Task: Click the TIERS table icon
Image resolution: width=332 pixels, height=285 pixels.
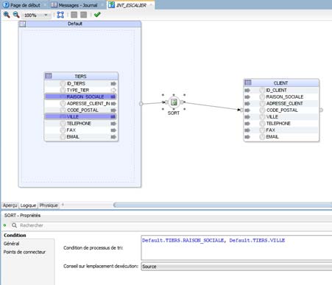Action: pos(49,76)
